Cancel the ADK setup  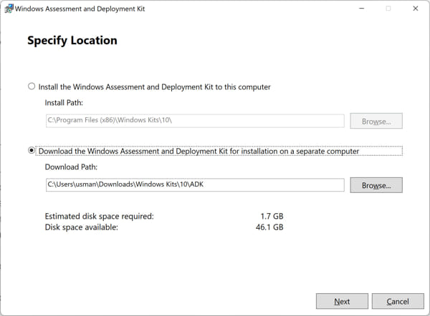tap(398, 301)
